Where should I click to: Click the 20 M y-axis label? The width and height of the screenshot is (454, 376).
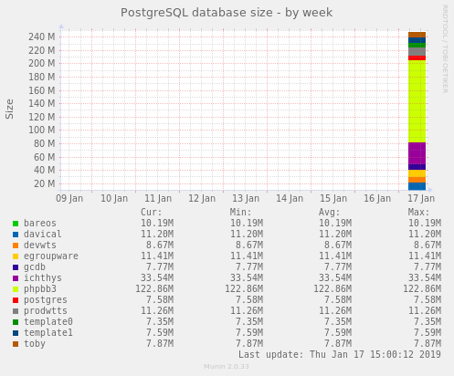[45, 183]
